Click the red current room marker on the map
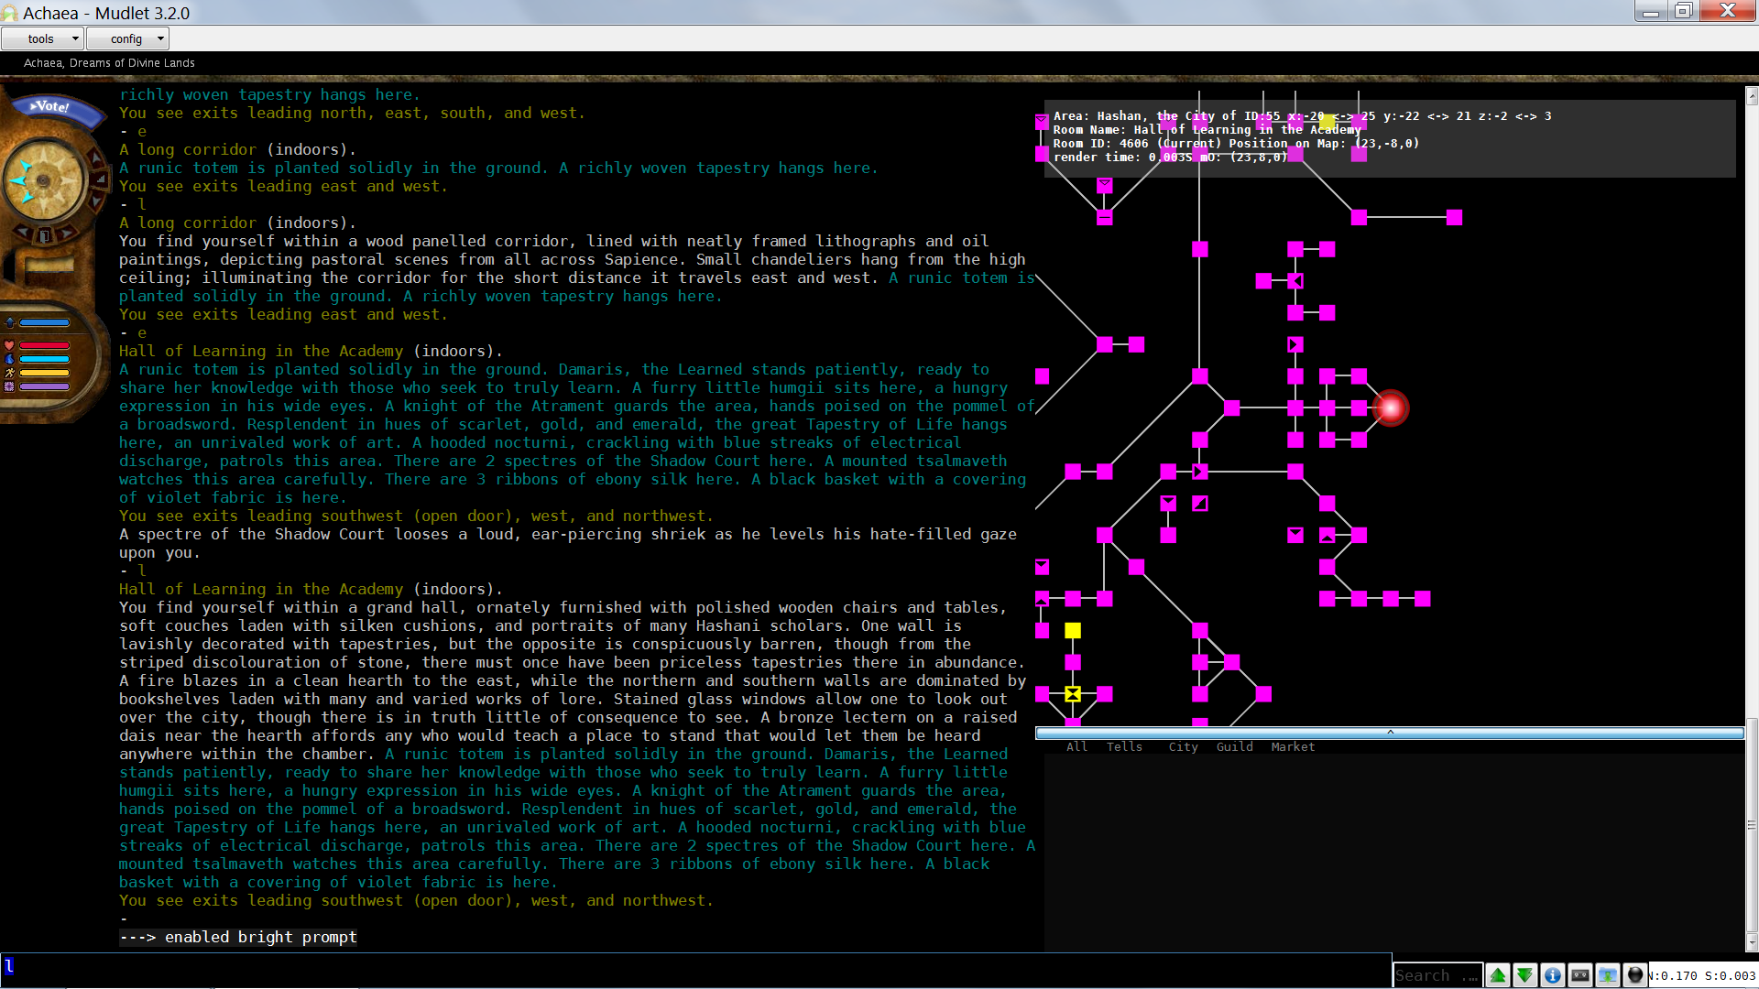 tap(1390, 408)
